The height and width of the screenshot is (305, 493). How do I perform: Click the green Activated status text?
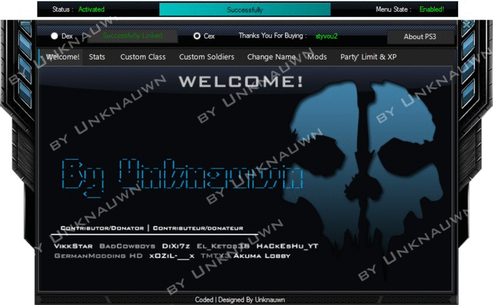[91, 10]
